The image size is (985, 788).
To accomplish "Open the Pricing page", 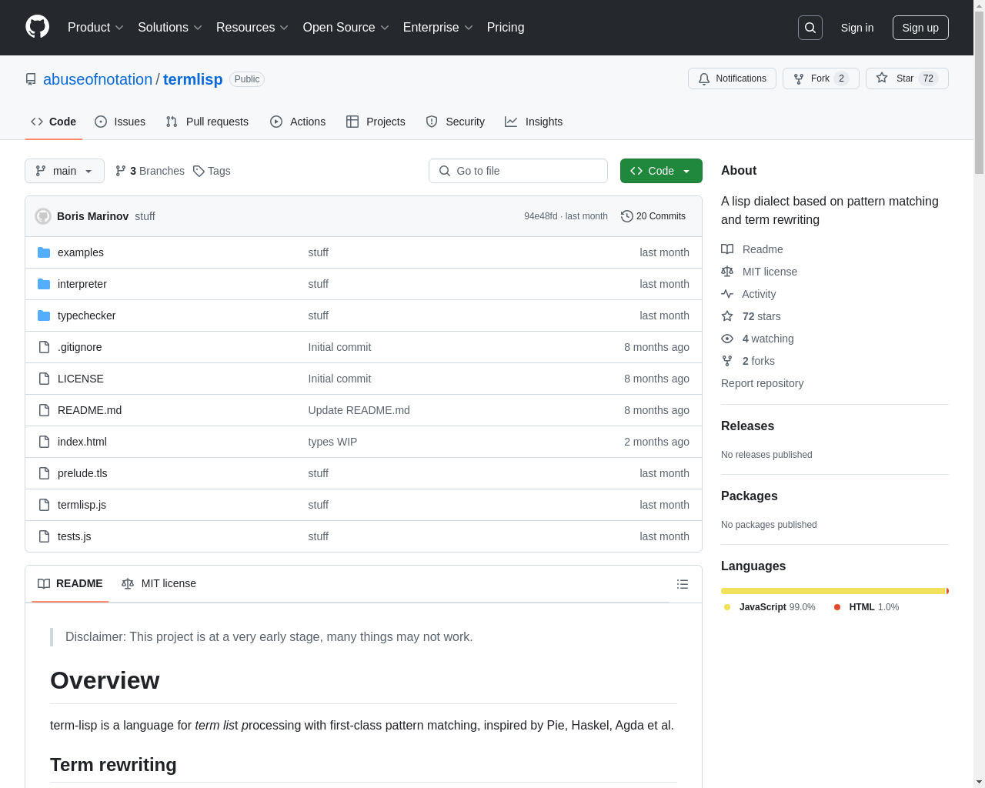I will click(x=506, y=27).
